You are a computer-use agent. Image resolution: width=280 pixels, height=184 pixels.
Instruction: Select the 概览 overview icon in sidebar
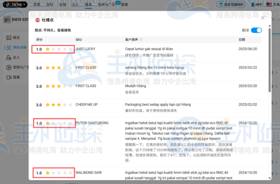coord(9,37)
